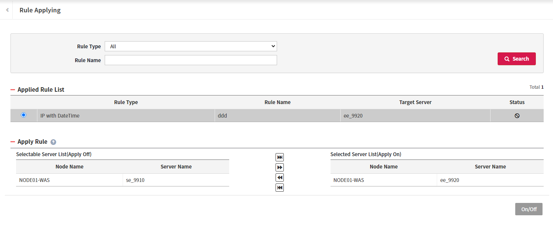Click the move-all-left arrows transfer icon
Screen dimensions: 553x231
point(279,187)
